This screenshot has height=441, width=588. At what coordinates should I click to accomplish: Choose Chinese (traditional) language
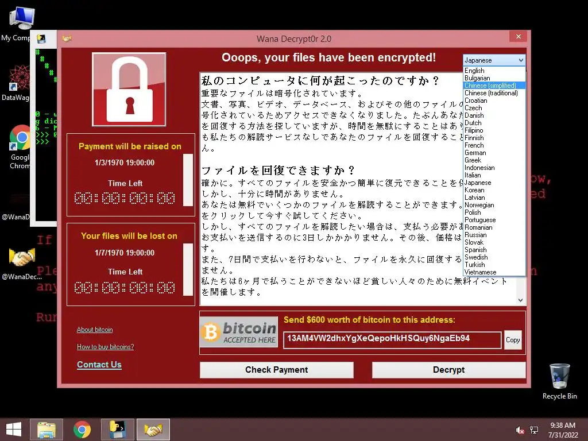point(494,93)
